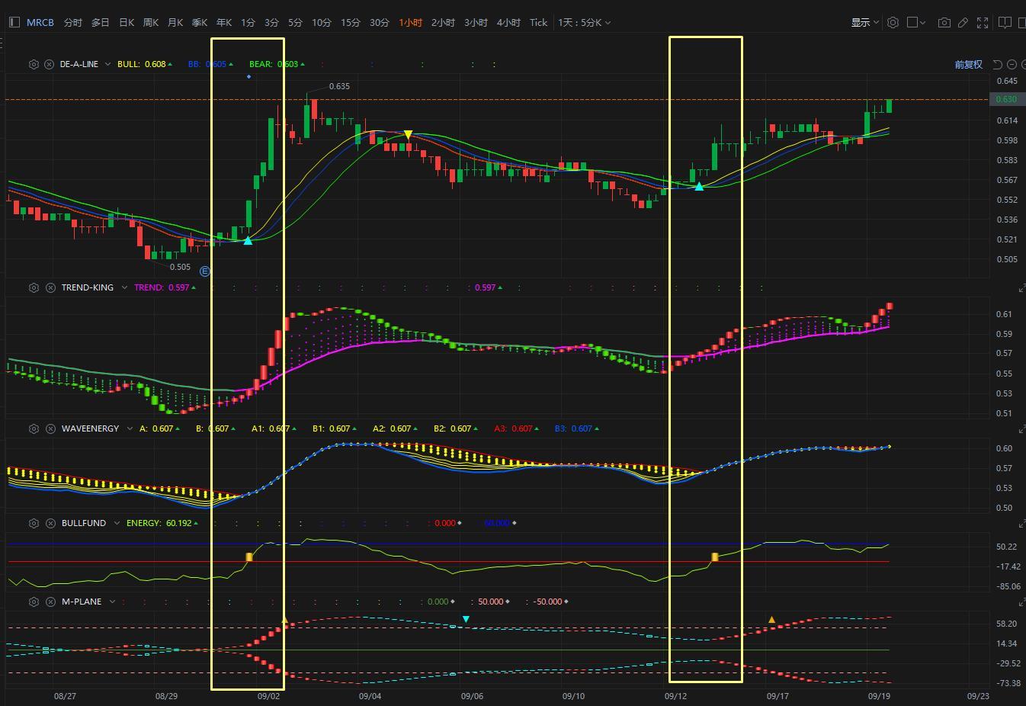1026x706 pixels.
Task: Remove the BULLFUND indicator
Action: tap(50, 523)
